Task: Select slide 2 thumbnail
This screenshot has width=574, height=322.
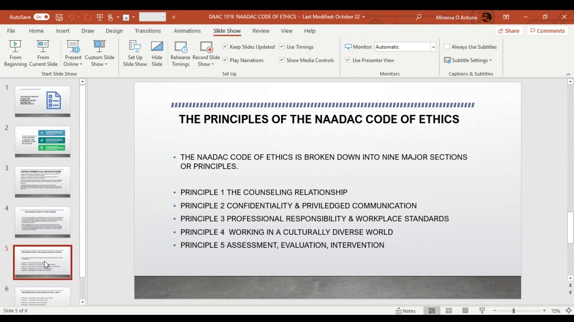Action: 43,141
